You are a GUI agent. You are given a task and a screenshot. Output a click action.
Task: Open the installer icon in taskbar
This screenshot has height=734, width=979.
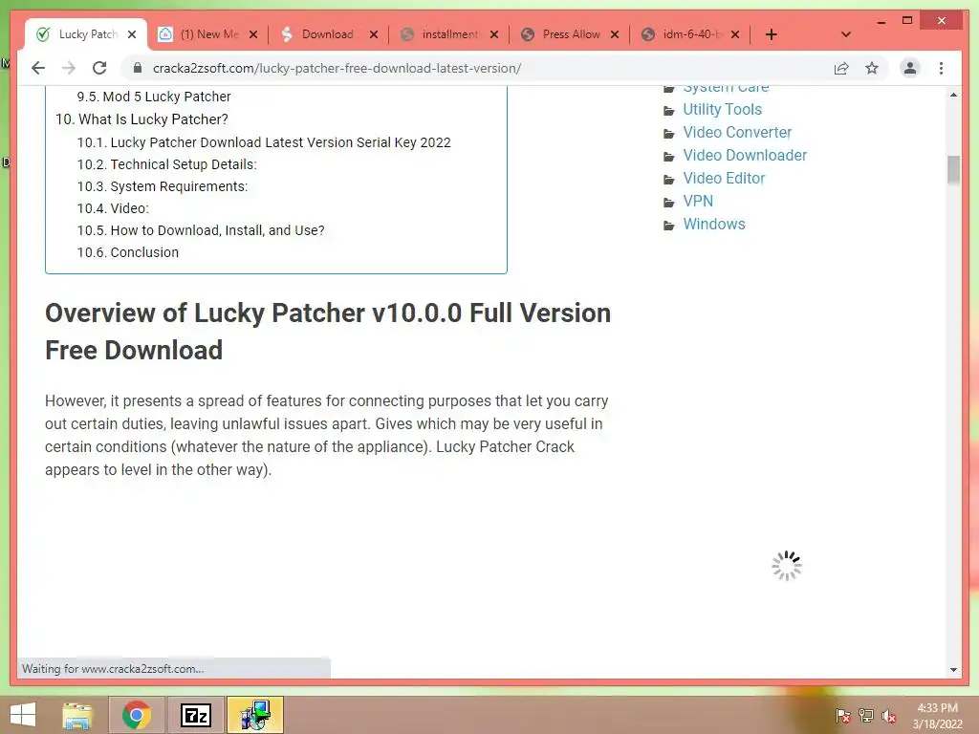[255, 715]
